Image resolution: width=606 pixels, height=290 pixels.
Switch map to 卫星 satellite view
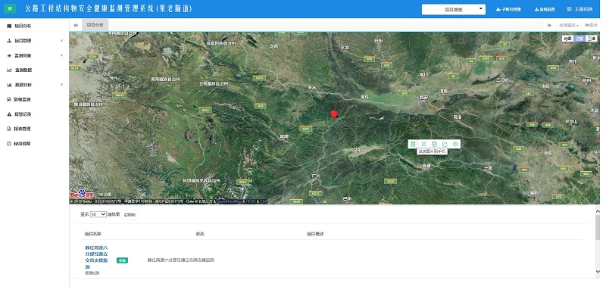tap(579, 39)
